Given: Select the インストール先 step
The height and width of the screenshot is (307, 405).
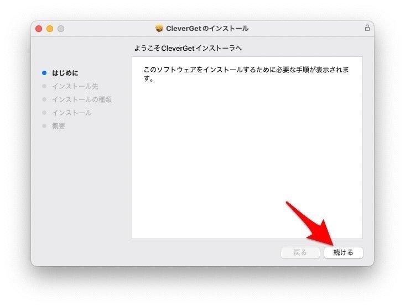Looking at the screenshot, I should coord(75,86).
